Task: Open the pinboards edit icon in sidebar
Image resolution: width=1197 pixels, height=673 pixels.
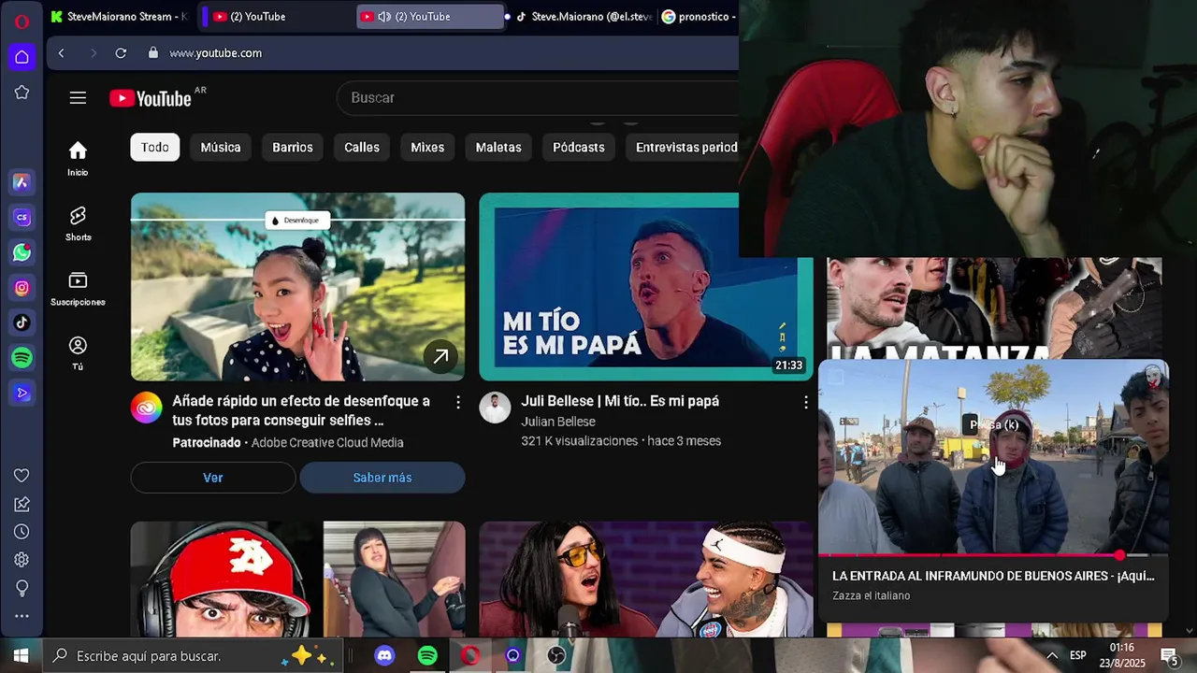Action: (x=22, y=504)
